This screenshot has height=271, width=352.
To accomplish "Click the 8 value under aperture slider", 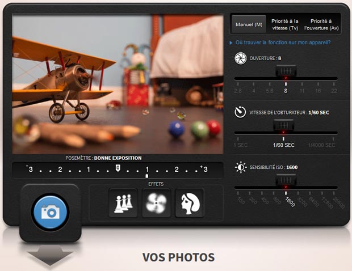I will pyautogui.click(x=286, y=91).
